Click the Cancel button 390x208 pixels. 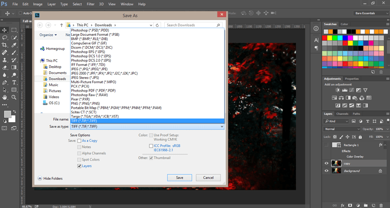pos(208,178)
